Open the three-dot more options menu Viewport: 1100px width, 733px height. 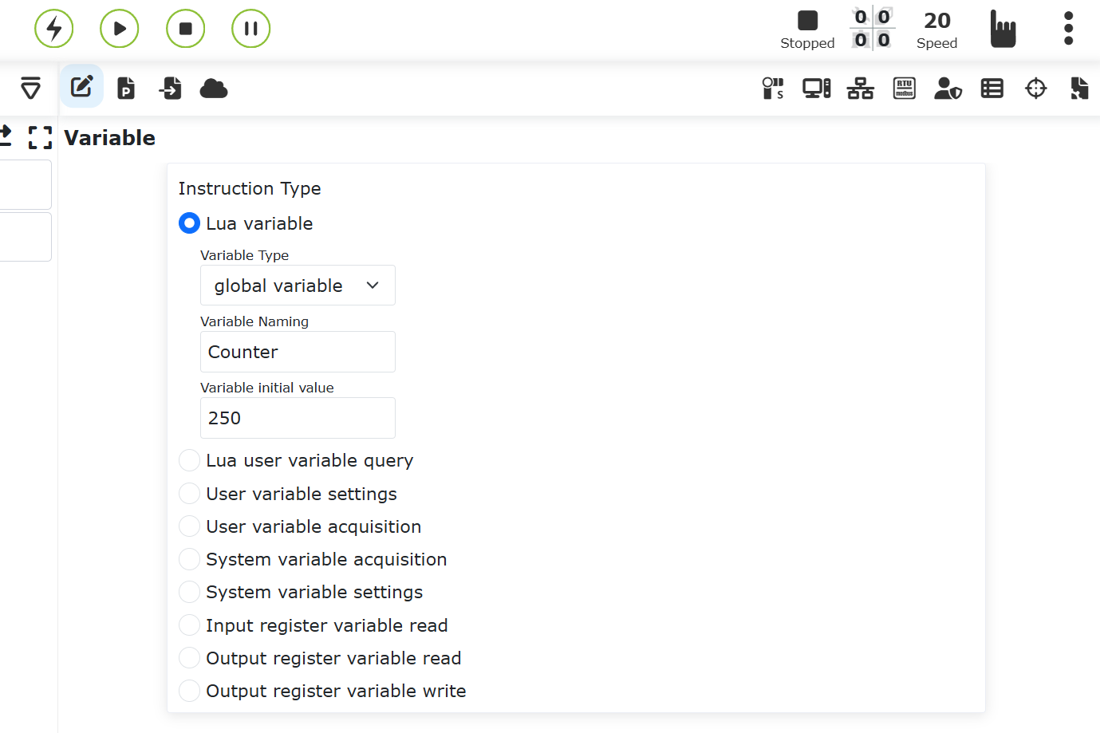pyautogui.click(x=1068, y=29)
